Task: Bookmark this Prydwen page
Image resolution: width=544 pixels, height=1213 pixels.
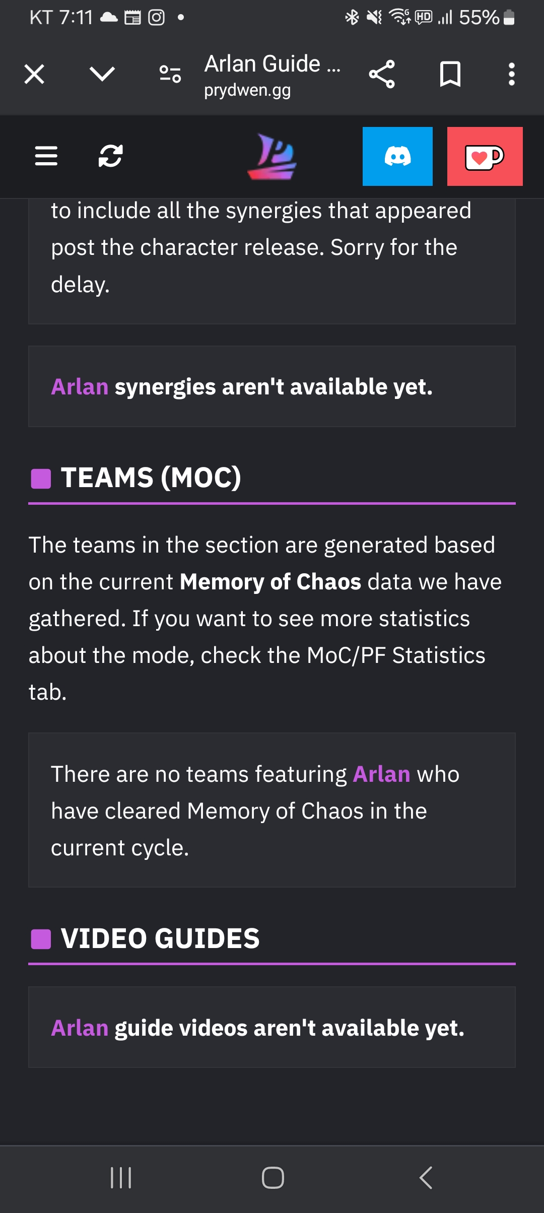Action: (x=450, y=75)
